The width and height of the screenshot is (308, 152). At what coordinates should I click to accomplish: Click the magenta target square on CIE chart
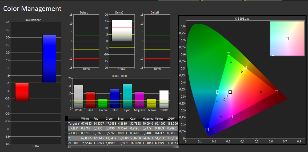click(x=231, y=116)
